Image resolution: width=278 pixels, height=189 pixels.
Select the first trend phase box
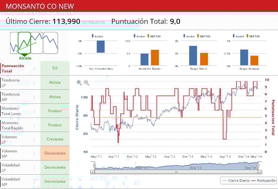pyautogui.click(x=14, y=43)
